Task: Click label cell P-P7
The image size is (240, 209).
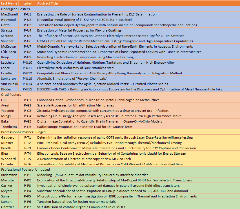Action: [27, 207]
